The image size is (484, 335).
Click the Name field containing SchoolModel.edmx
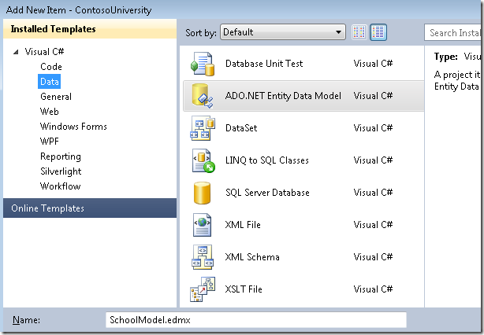pyautogui.click(x=255, y=320)
